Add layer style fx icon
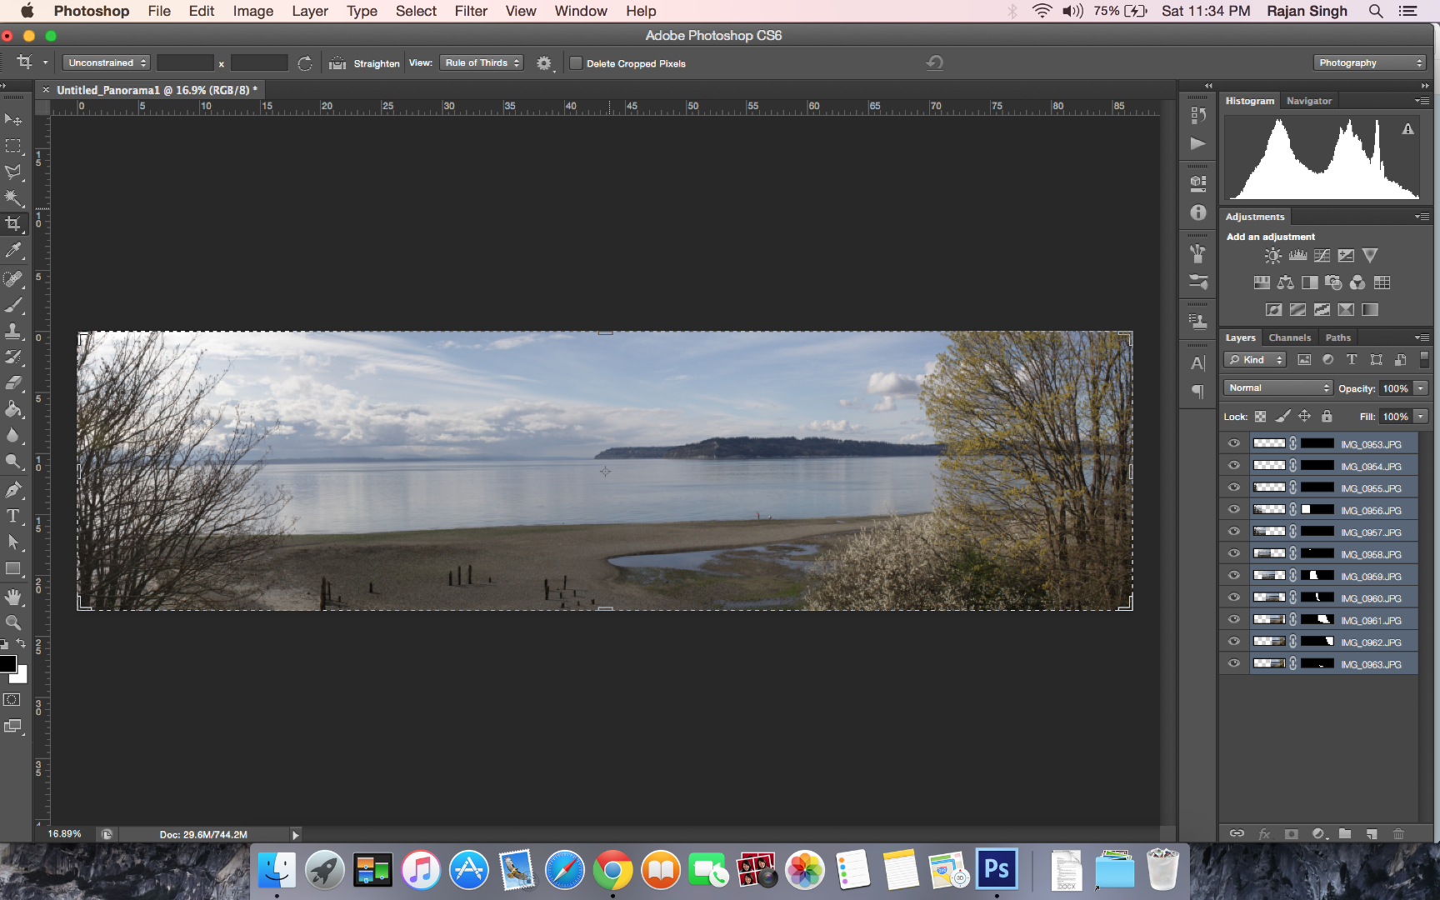 coord(1264,833)
